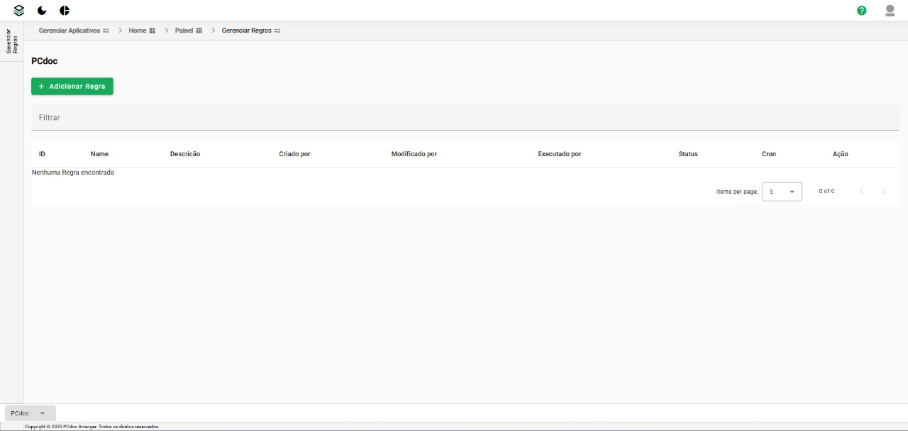Click the table icon beside Painel breadcrumb
The height and width of the screenshot is (431, 908).
pos(199,31)
